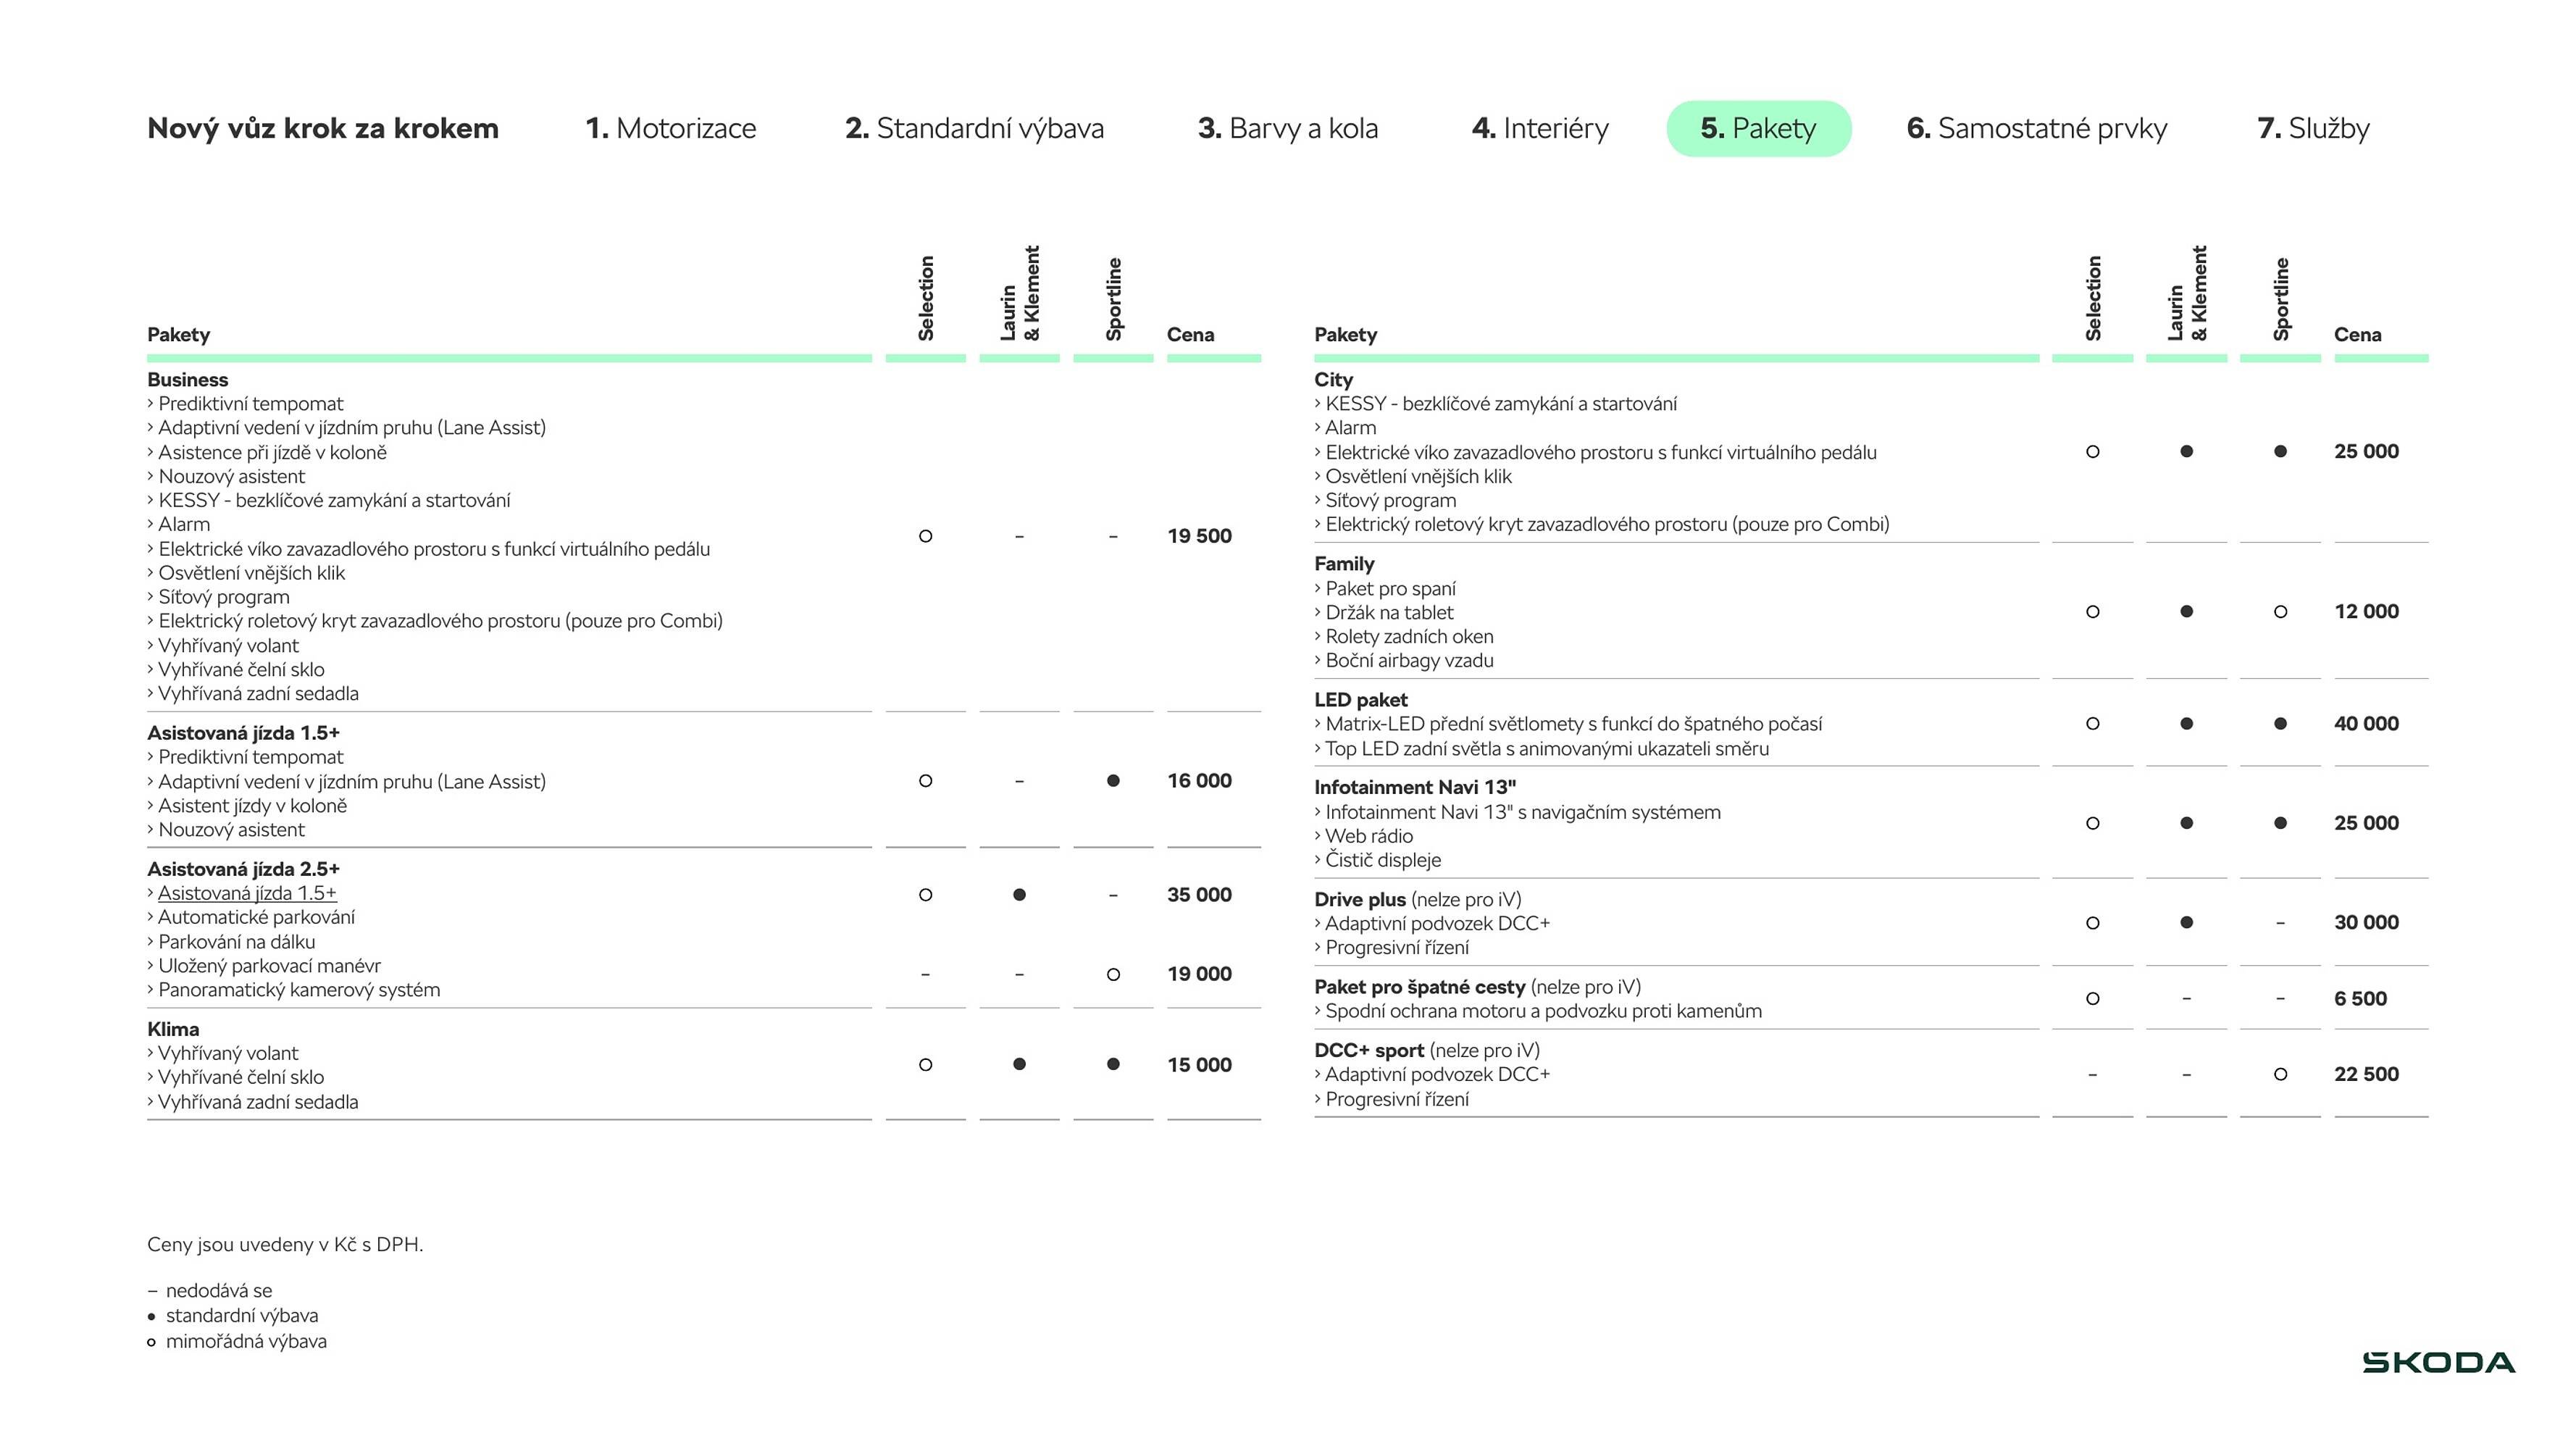The image size is (2576, 1449).
Task: Click City package Selection option circle
Action: pos(2092,452)
